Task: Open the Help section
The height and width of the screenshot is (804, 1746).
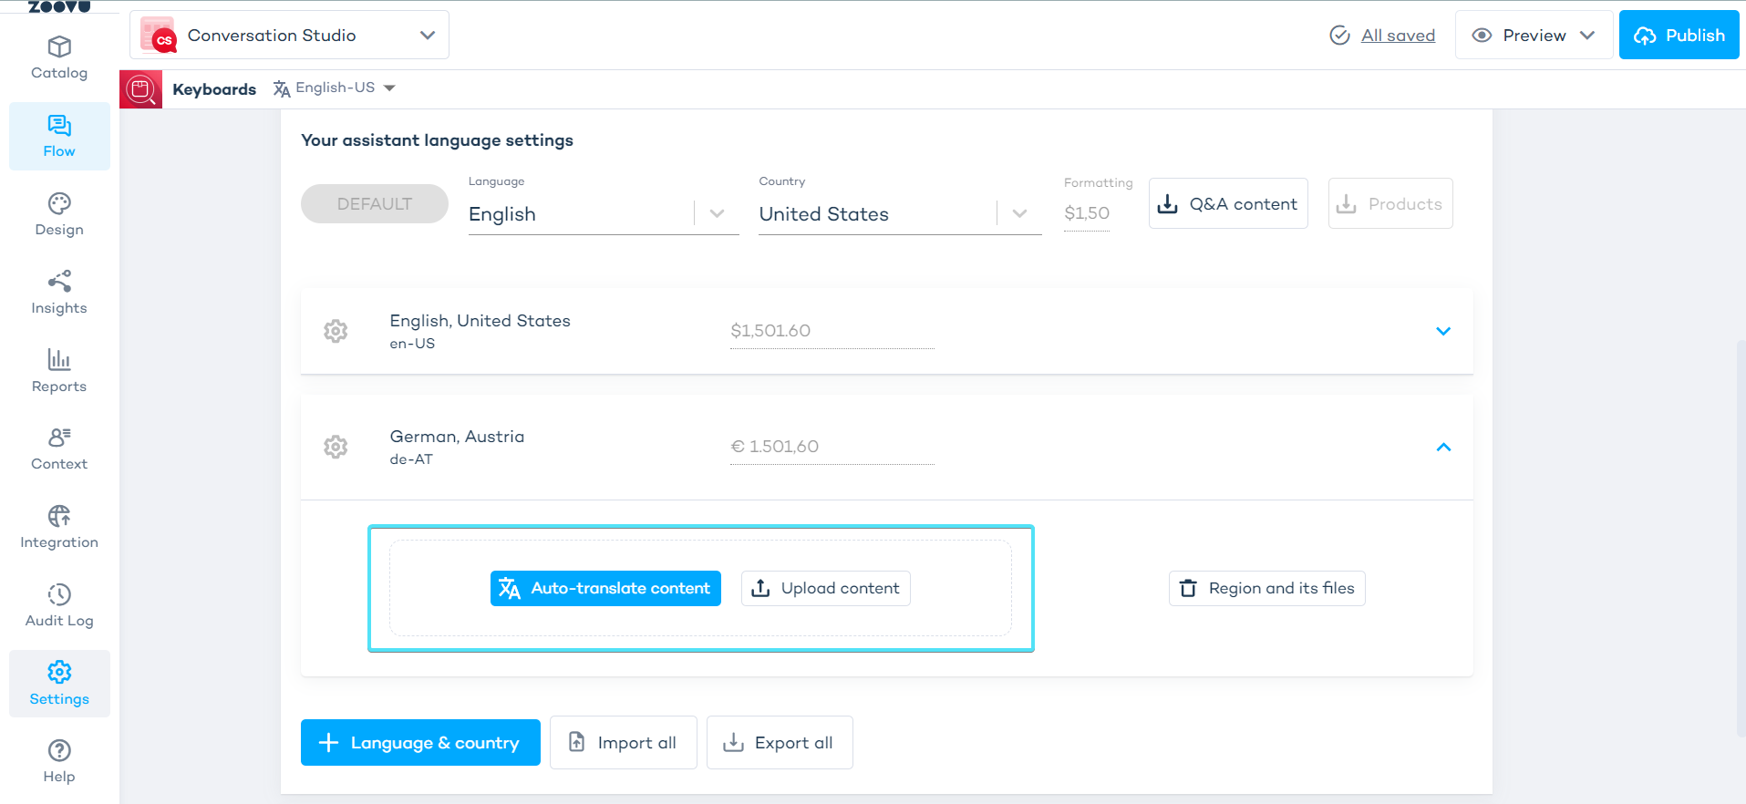Action: 59,761
